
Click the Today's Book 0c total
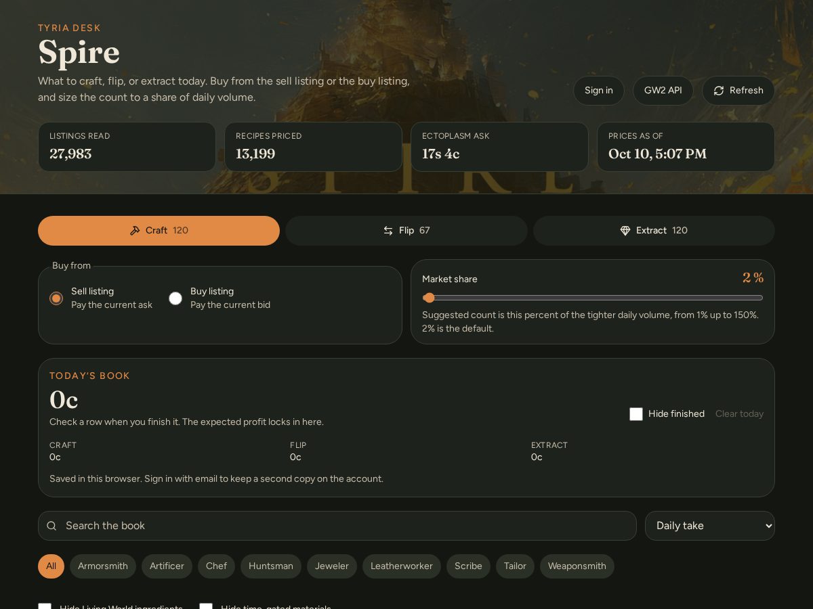click(x=64, y=401)
